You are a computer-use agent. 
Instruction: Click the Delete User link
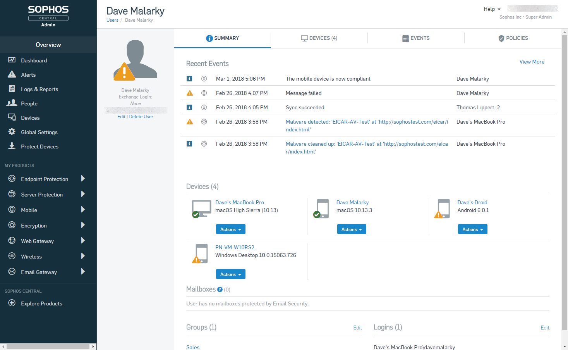tap(141, 117)
